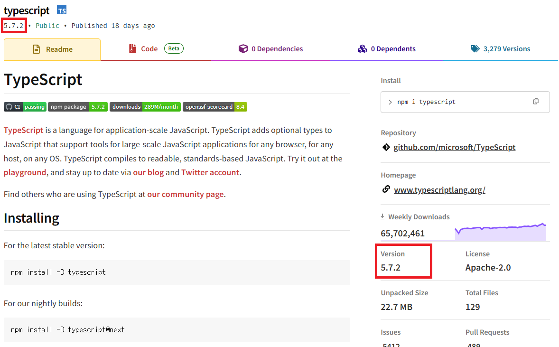559x347 pixels.
Task: Click the CI passing badge
Action: tap(25, 107)
